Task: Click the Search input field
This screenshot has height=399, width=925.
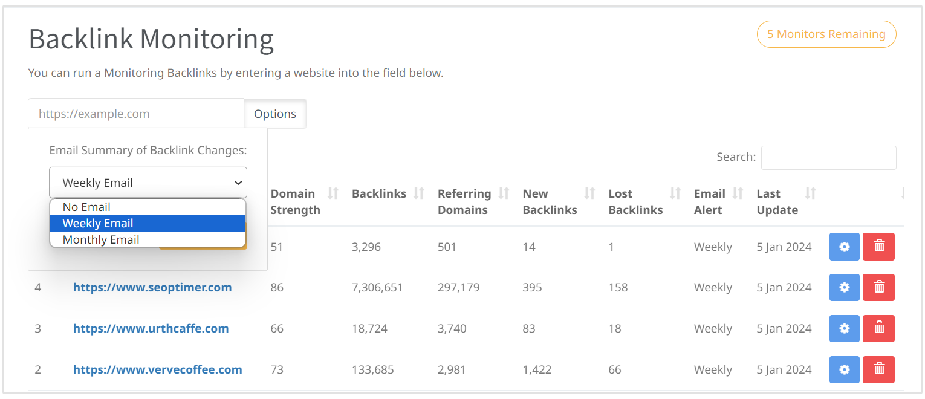Action: coord(828,158)
